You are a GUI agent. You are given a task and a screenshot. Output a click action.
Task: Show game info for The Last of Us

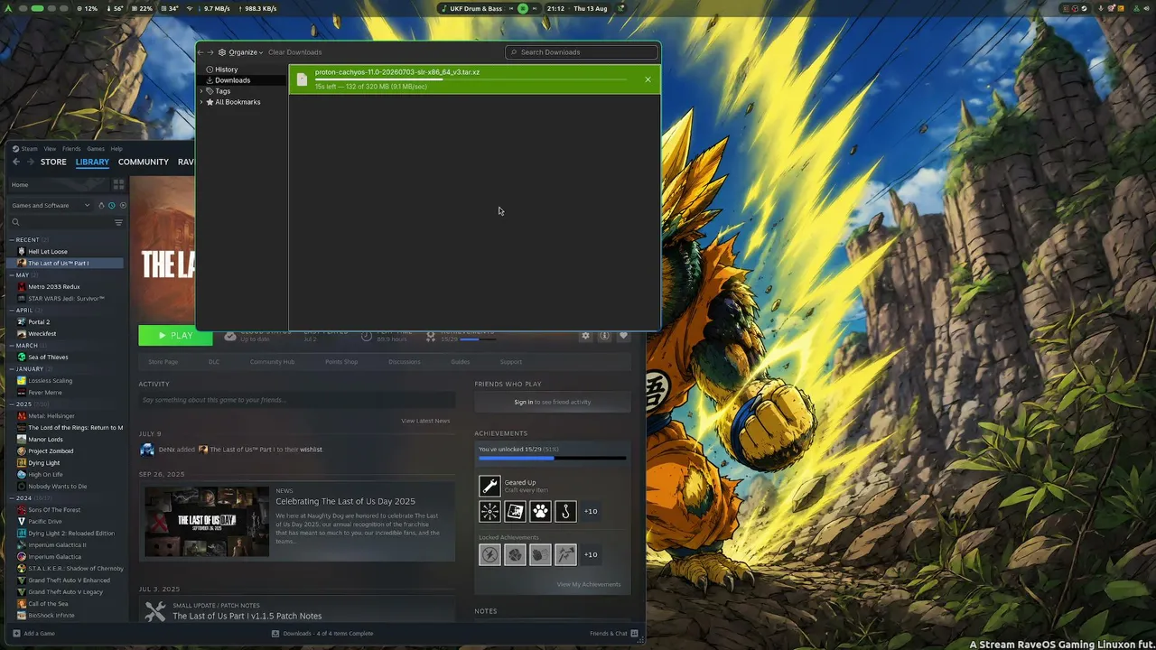604,336
